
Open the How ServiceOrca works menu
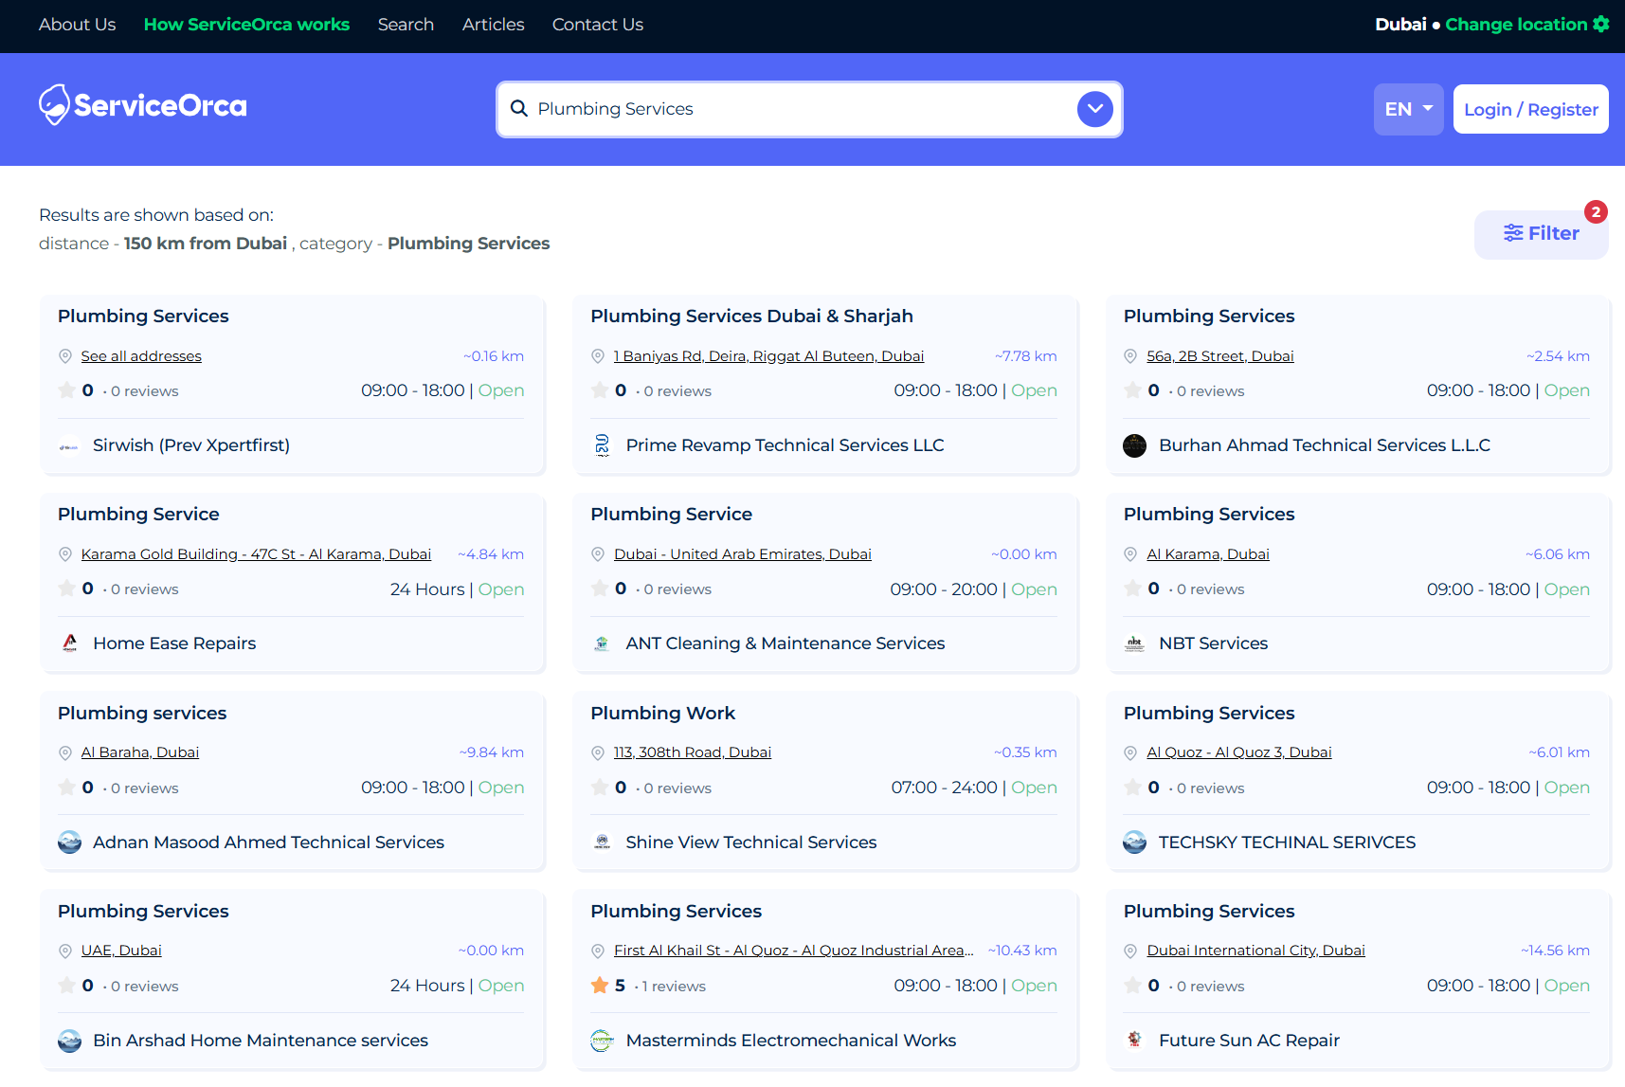tap(246, 25)
